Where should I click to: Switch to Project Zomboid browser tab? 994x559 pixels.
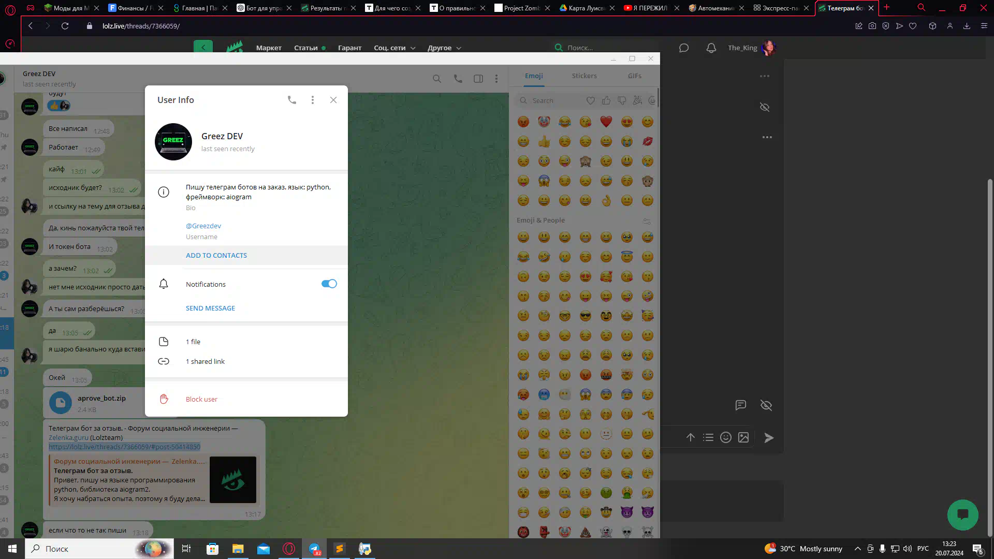point(522,8)
